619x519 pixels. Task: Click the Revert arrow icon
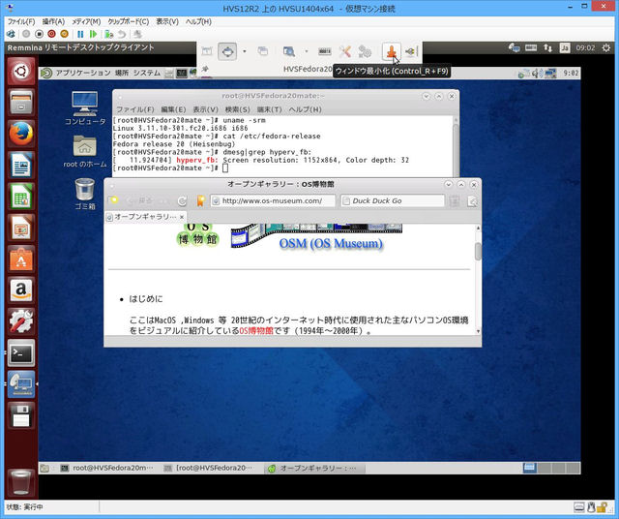(122, 34)
